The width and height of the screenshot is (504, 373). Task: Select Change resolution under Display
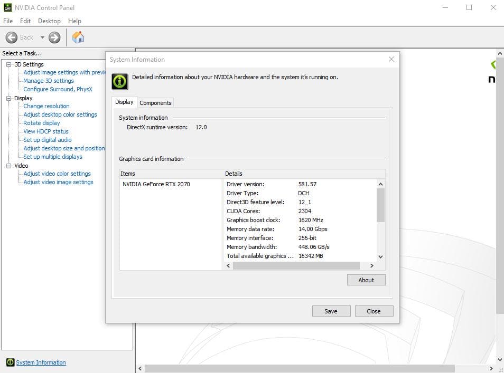point(46,106)
